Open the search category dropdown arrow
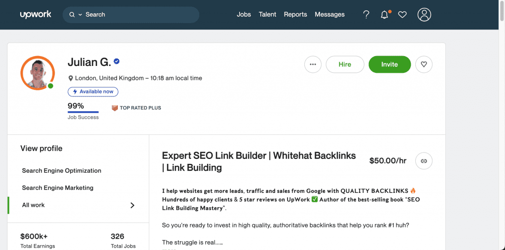The width and height of the screenshot is (505, 250). point(80,14)
